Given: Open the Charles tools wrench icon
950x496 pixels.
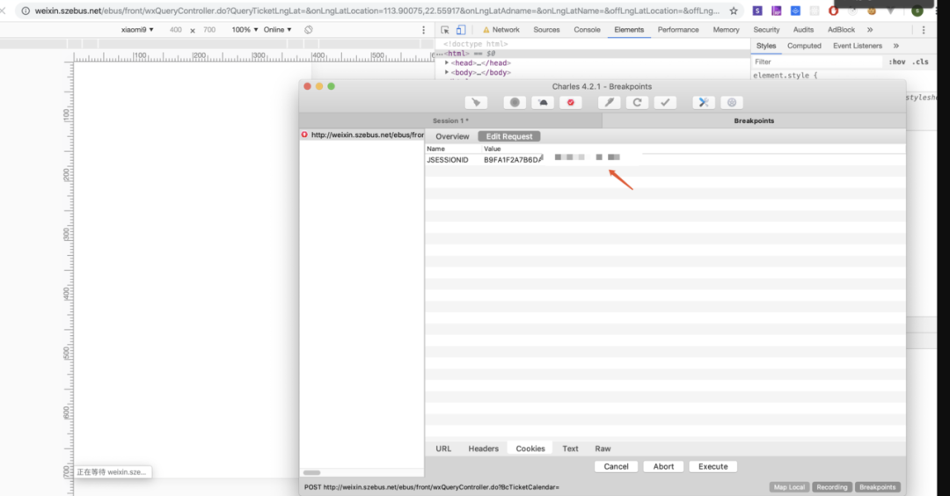Looking at the screenshot, I should (x=704, y=102).
